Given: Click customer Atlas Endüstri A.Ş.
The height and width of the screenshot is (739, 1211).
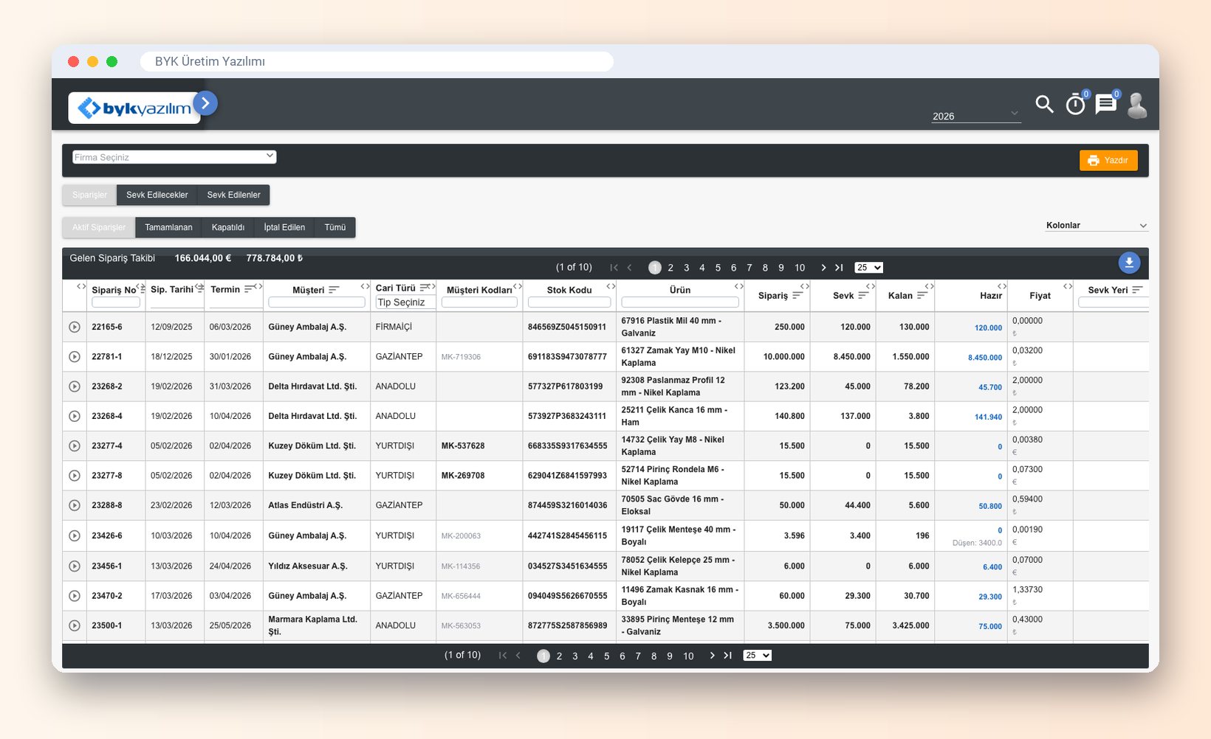Looking at the screenshot, I should click(x=305, y=505).
